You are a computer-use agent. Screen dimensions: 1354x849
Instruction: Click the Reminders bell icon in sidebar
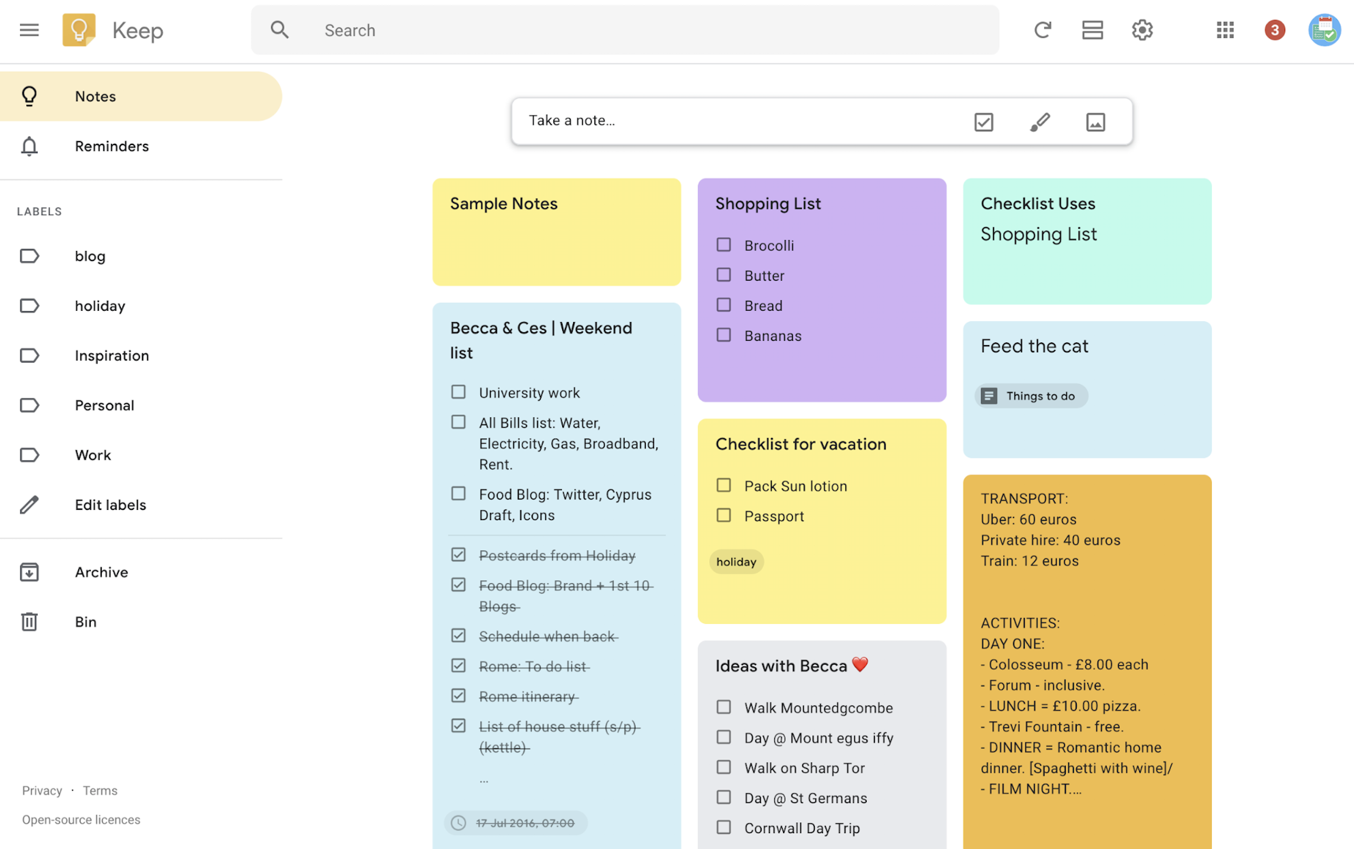30,146
